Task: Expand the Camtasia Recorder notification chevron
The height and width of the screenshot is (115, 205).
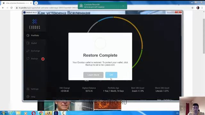Action: 123,6
